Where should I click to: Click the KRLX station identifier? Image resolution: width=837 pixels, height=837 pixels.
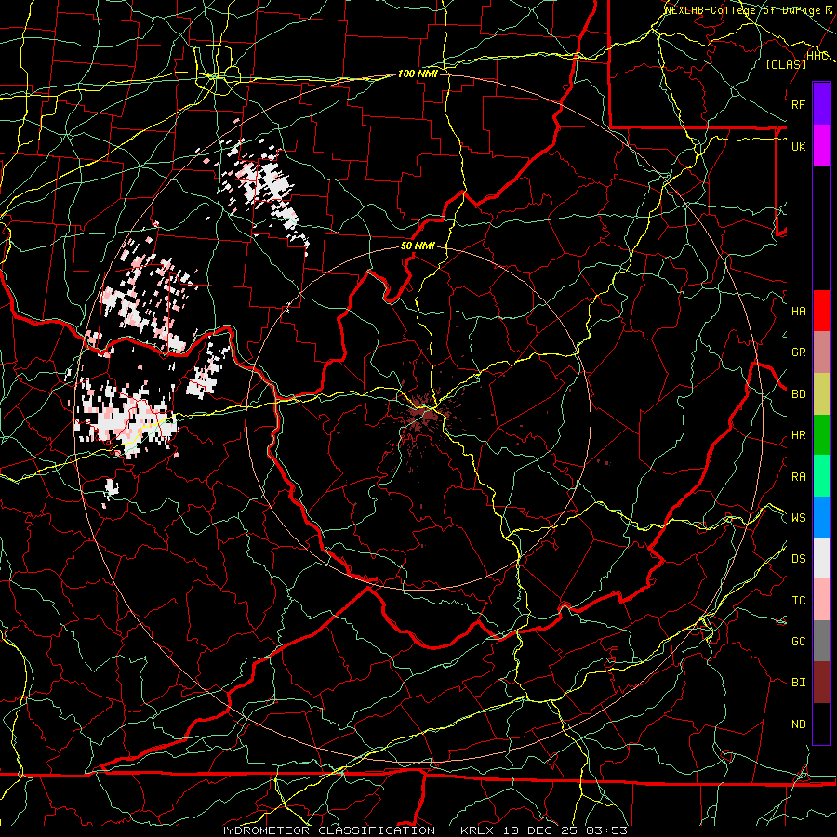tap(476, 830)
